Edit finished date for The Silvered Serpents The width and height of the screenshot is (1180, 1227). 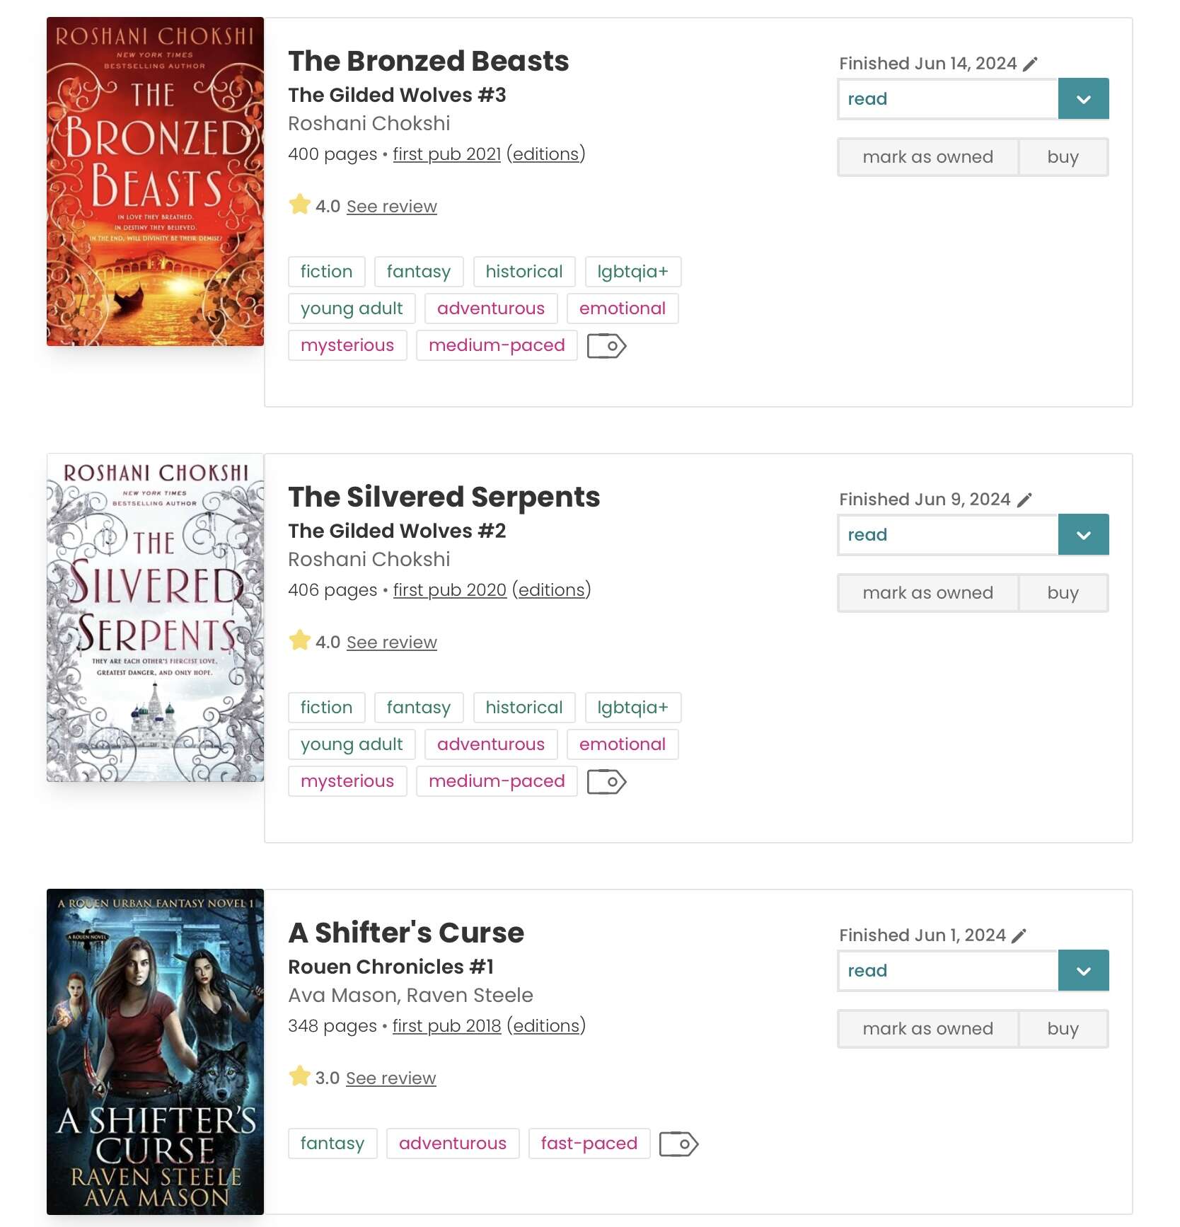coord(1024,500)
